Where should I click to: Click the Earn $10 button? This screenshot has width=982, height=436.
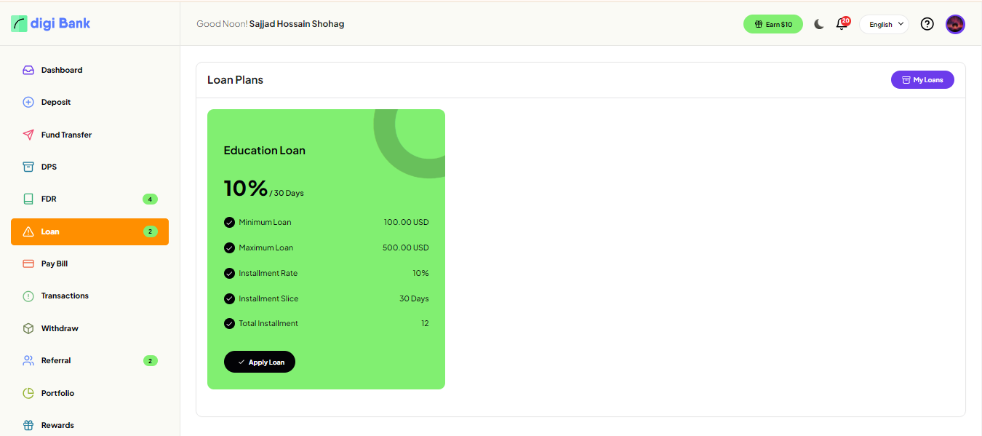[x=773, y=24]
